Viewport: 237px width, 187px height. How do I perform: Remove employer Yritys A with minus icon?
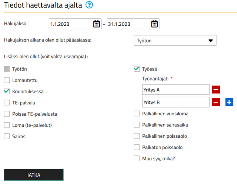216,90
